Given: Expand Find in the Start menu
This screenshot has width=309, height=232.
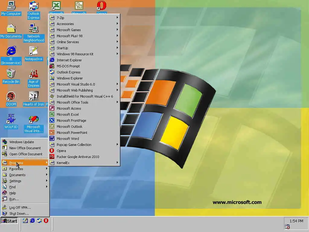Looking at the screenshot, I should click(25, 187).
